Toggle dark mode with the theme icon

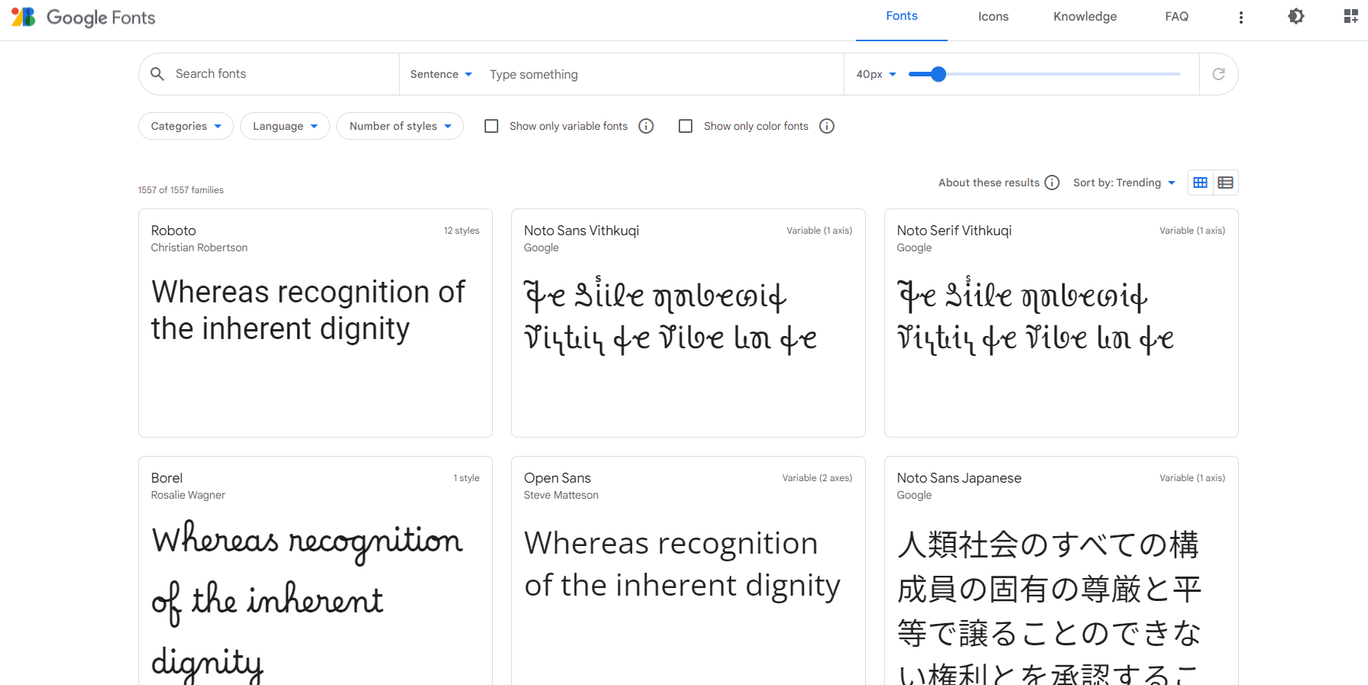(1295, 16)
